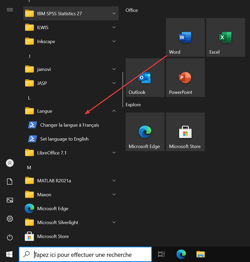250x262 pixels.
Task: Open Settings via the gear icon
Action: [x=10, y=219]
